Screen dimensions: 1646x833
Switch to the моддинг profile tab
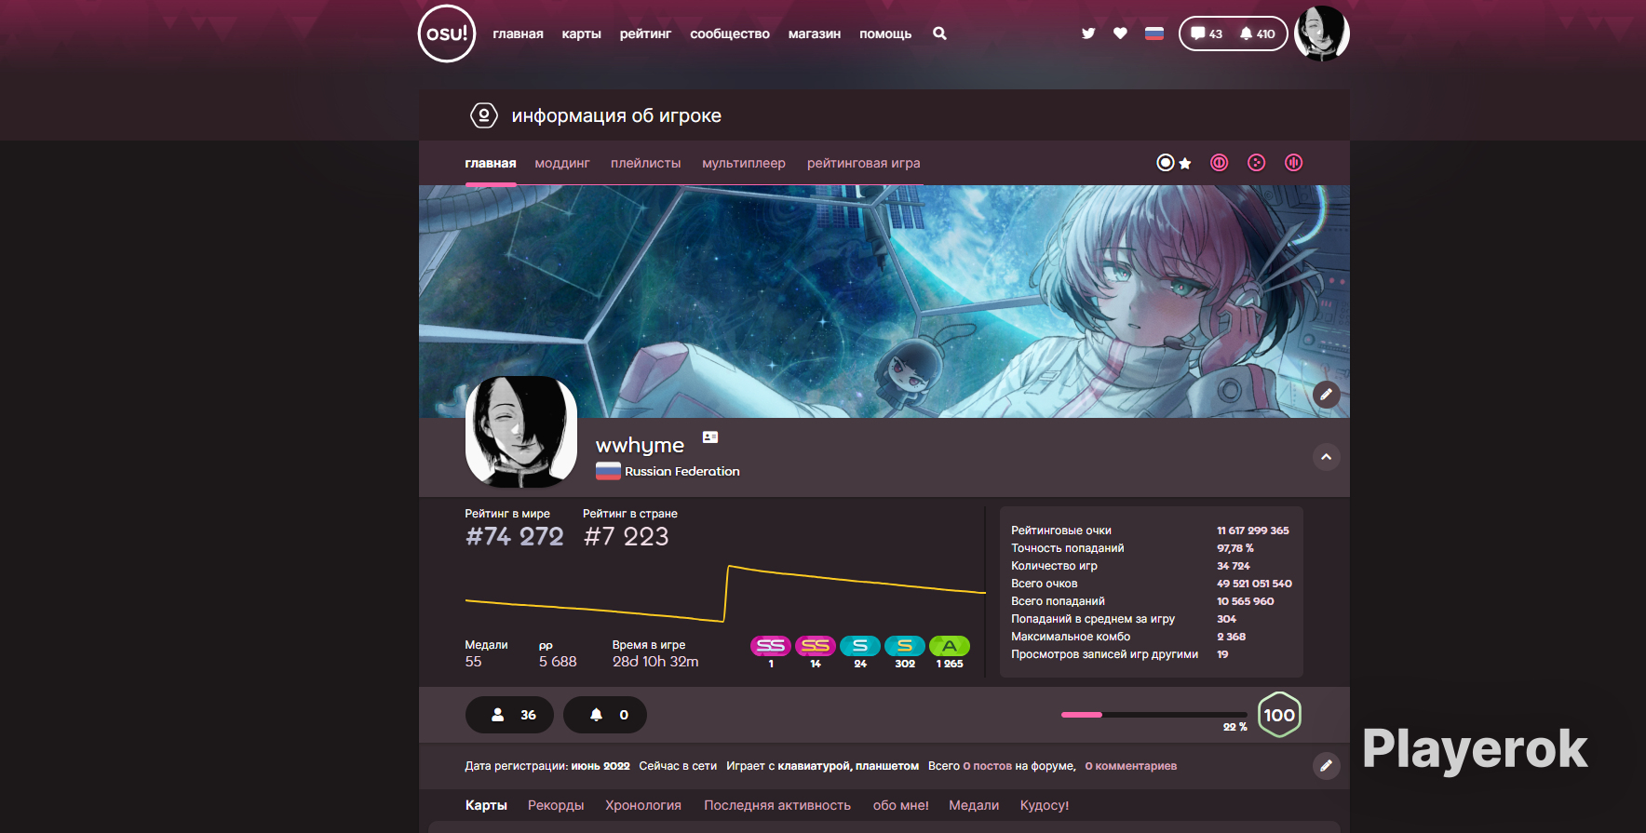[x=562, y=163]
